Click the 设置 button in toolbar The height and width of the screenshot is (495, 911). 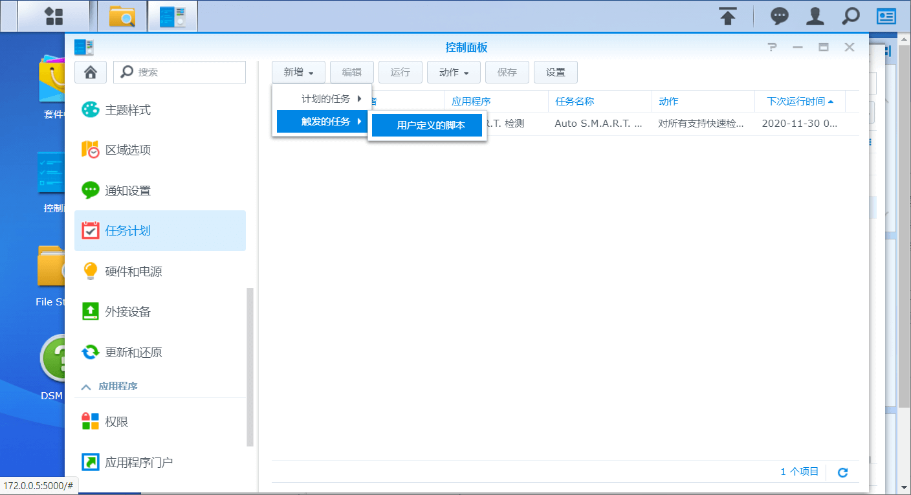coord(555,72)
